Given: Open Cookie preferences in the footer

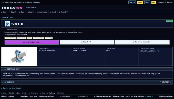Looking at the screenshot, I should click(166, 96).
